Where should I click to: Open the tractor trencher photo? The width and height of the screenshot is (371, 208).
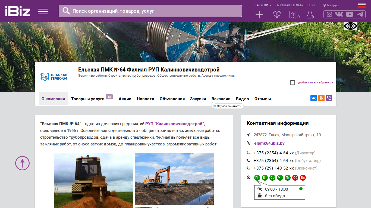point(93,181)
